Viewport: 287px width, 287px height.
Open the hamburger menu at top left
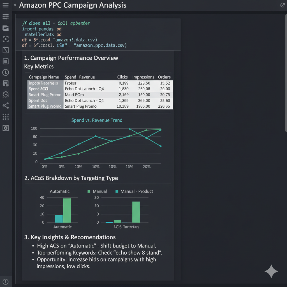pos(5,5)
